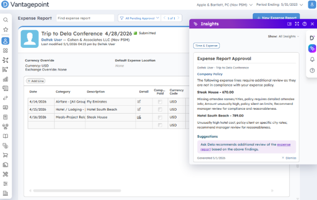
Task: Open the open book icon in sidebar
Action: pyautogui.click(x=5, y=136)
